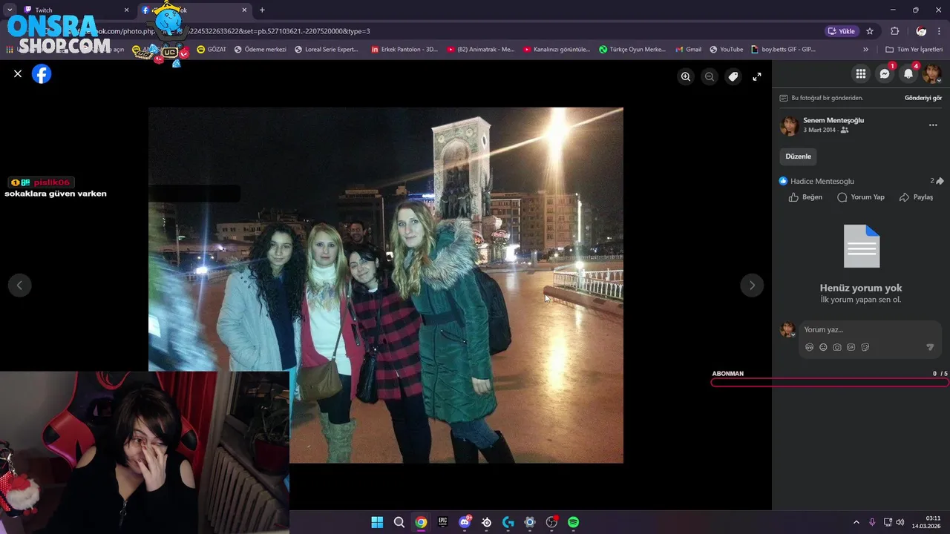Go to the previous photo
The width and height of the screenshot is (950, 534).
click(19, 286)
